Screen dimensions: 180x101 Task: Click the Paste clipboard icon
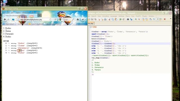pyautogui.click(x=116, y=19)
